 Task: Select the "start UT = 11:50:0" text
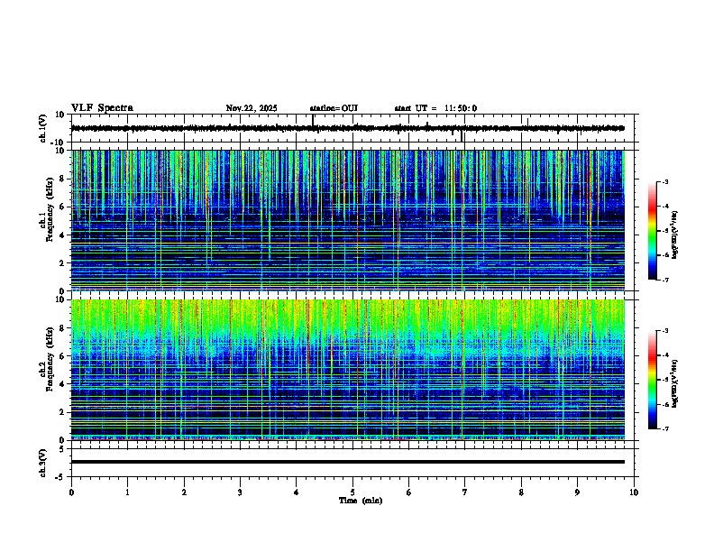click(x=435, y=108)
